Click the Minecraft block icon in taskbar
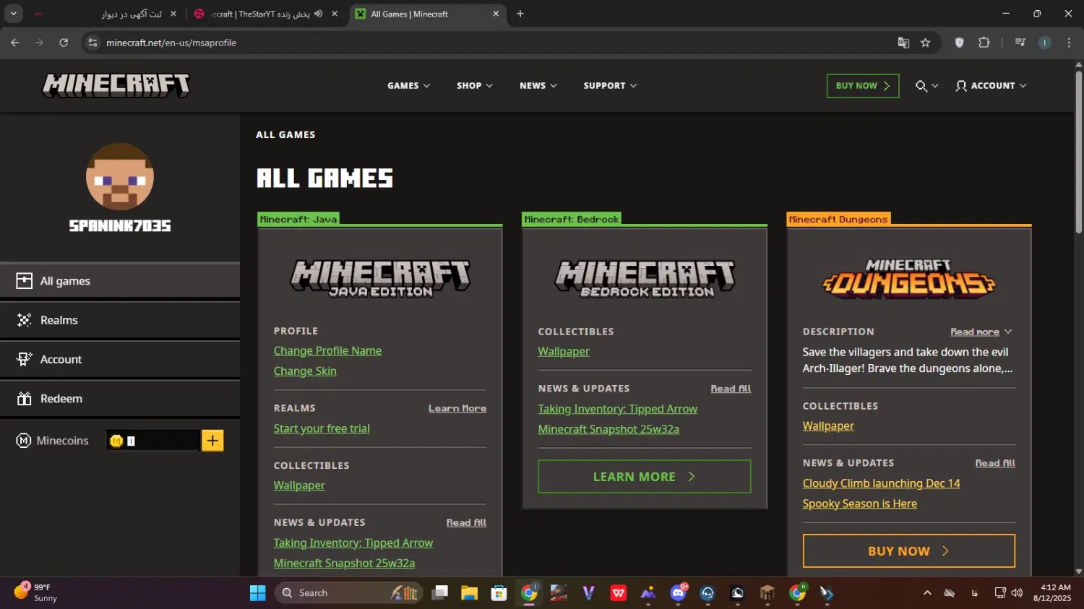This screenshot has width=1084, height=609. 767,593
